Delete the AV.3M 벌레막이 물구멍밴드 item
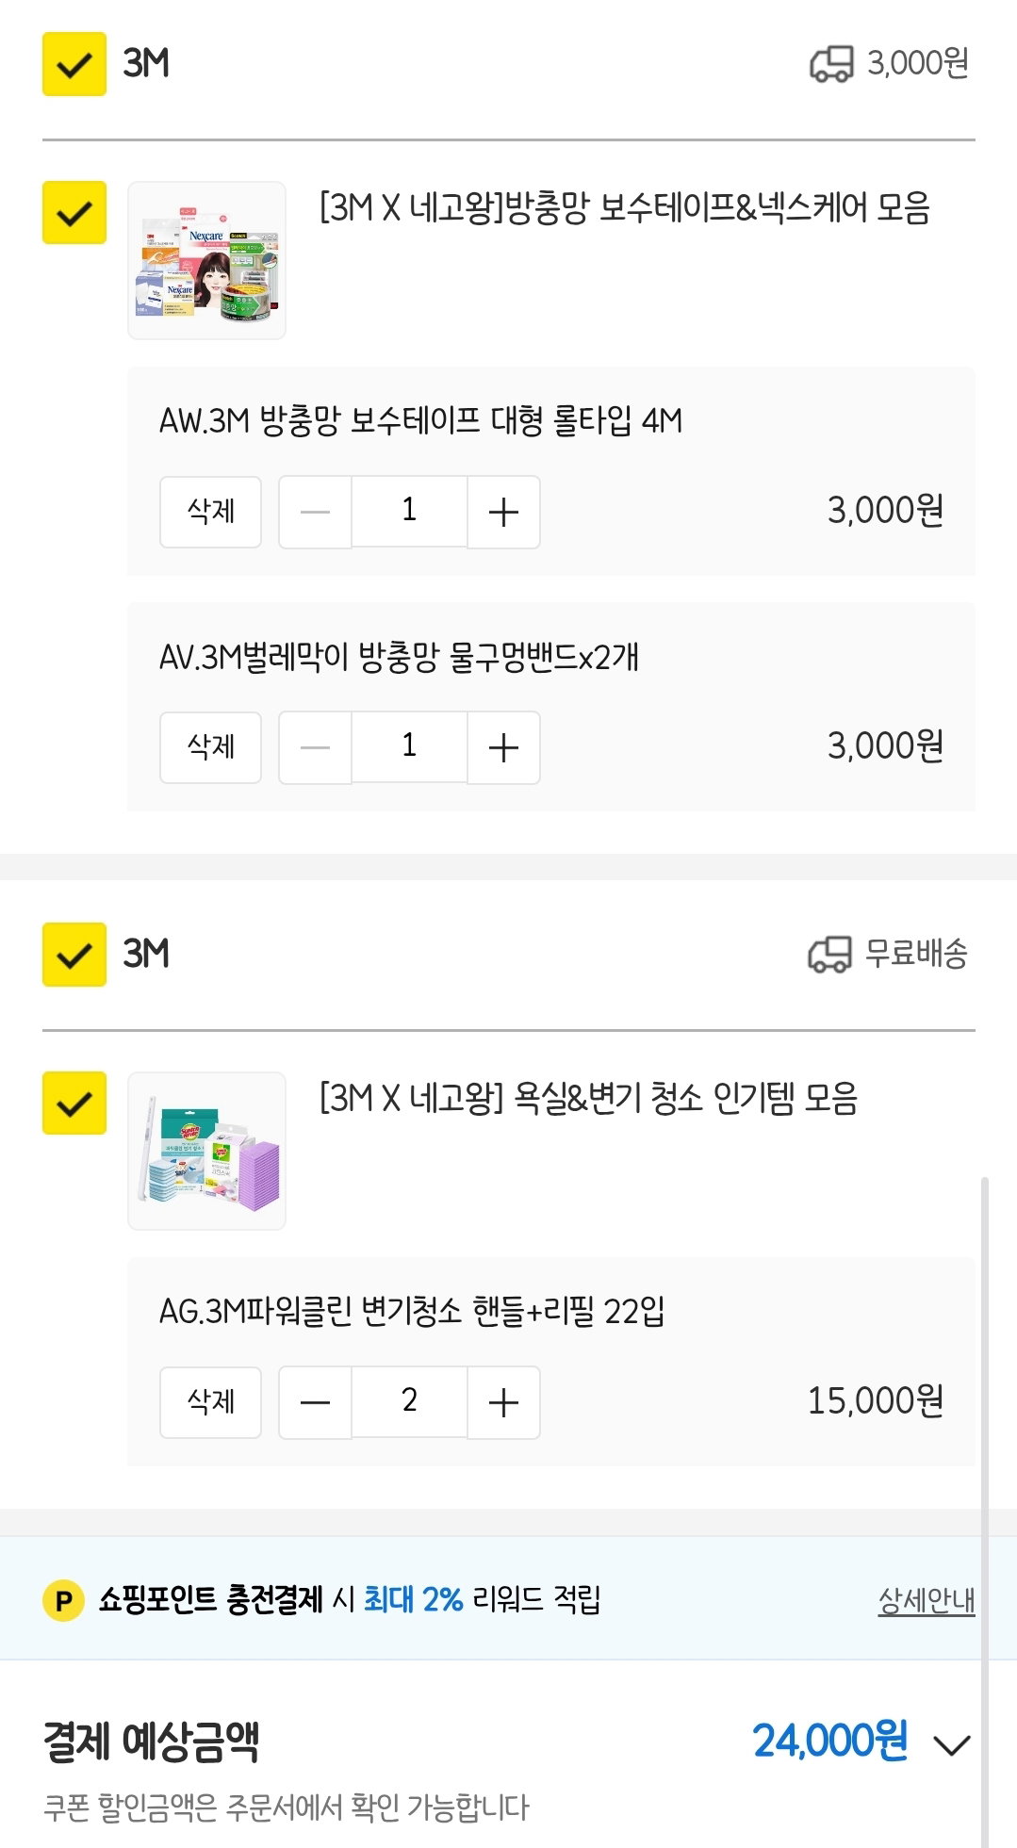 coord(210,747)
